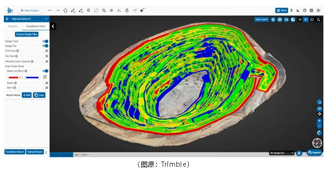Toggle the Design Crest switch

(x=45, y=41)
